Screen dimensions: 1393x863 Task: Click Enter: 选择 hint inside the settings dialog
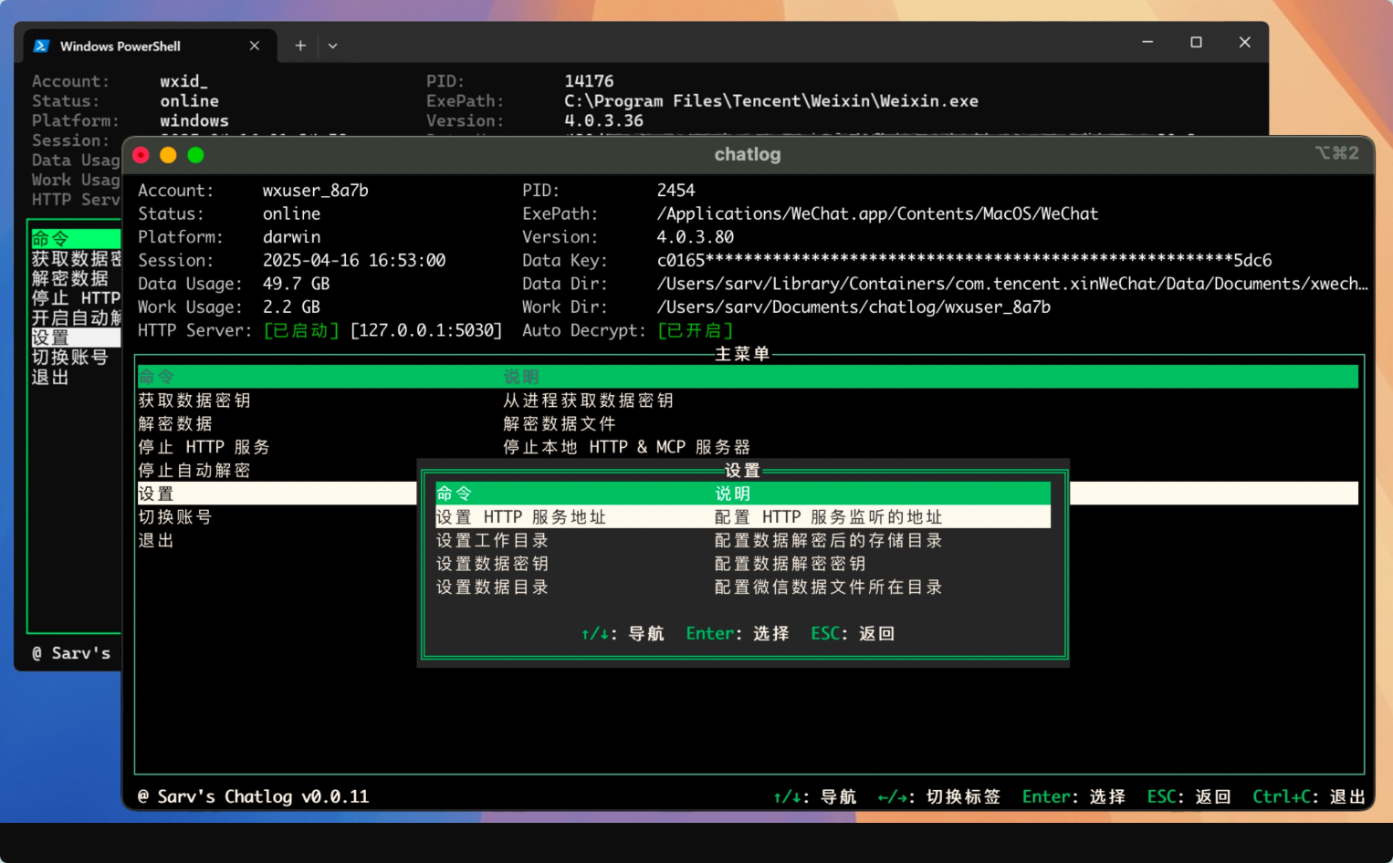point(738,634)
